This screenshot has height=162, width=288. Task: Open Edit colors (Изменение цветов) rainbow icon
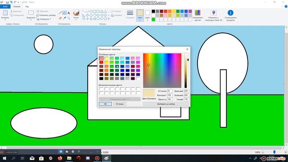click(x=198, y=13)
